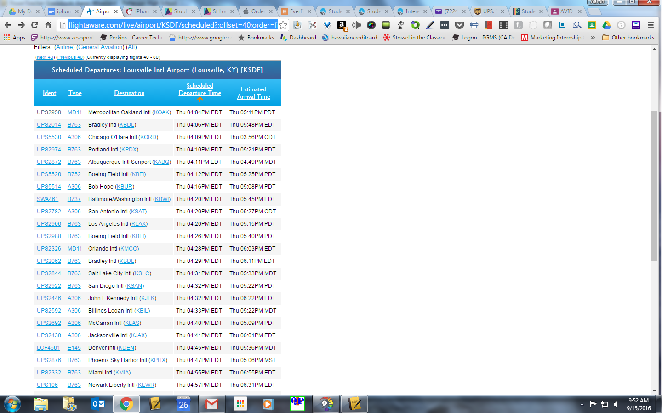The image size is (662, 413).
Task: Open the KMIA airport link
Action: 122,372
